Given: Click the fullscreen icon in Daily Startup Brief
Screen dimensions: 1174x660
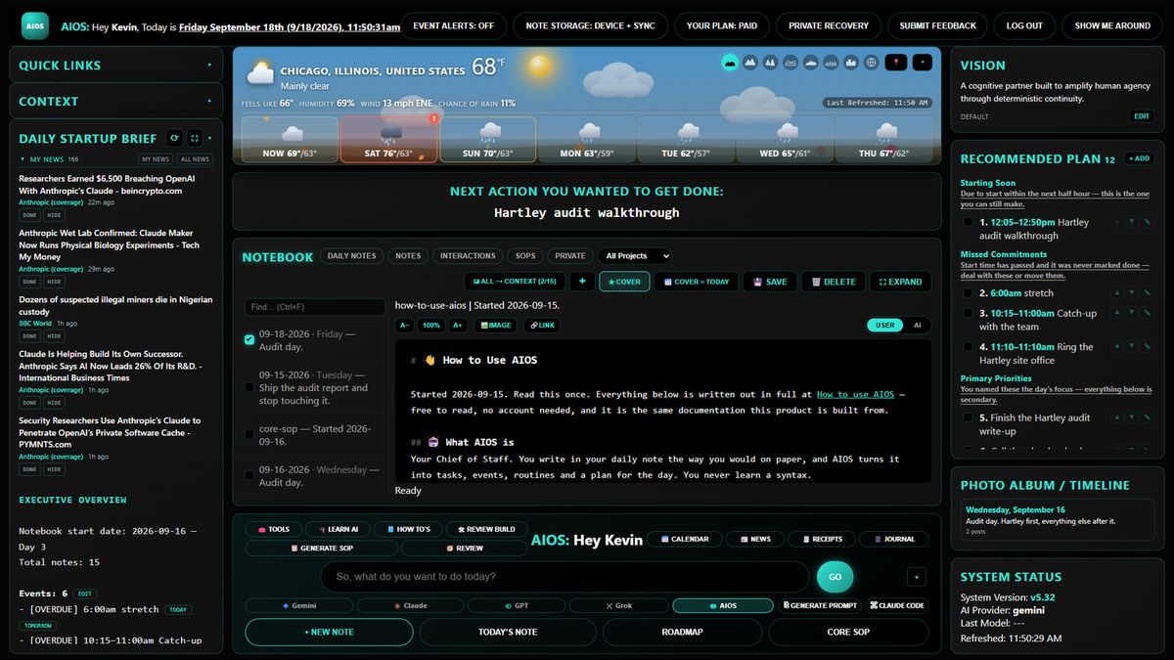Looking at the screenshot, I should tap(194, 138).
